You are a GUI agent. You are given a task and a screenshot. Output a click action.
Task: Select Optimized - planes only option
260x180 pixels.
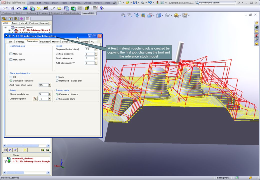point(57,81)
